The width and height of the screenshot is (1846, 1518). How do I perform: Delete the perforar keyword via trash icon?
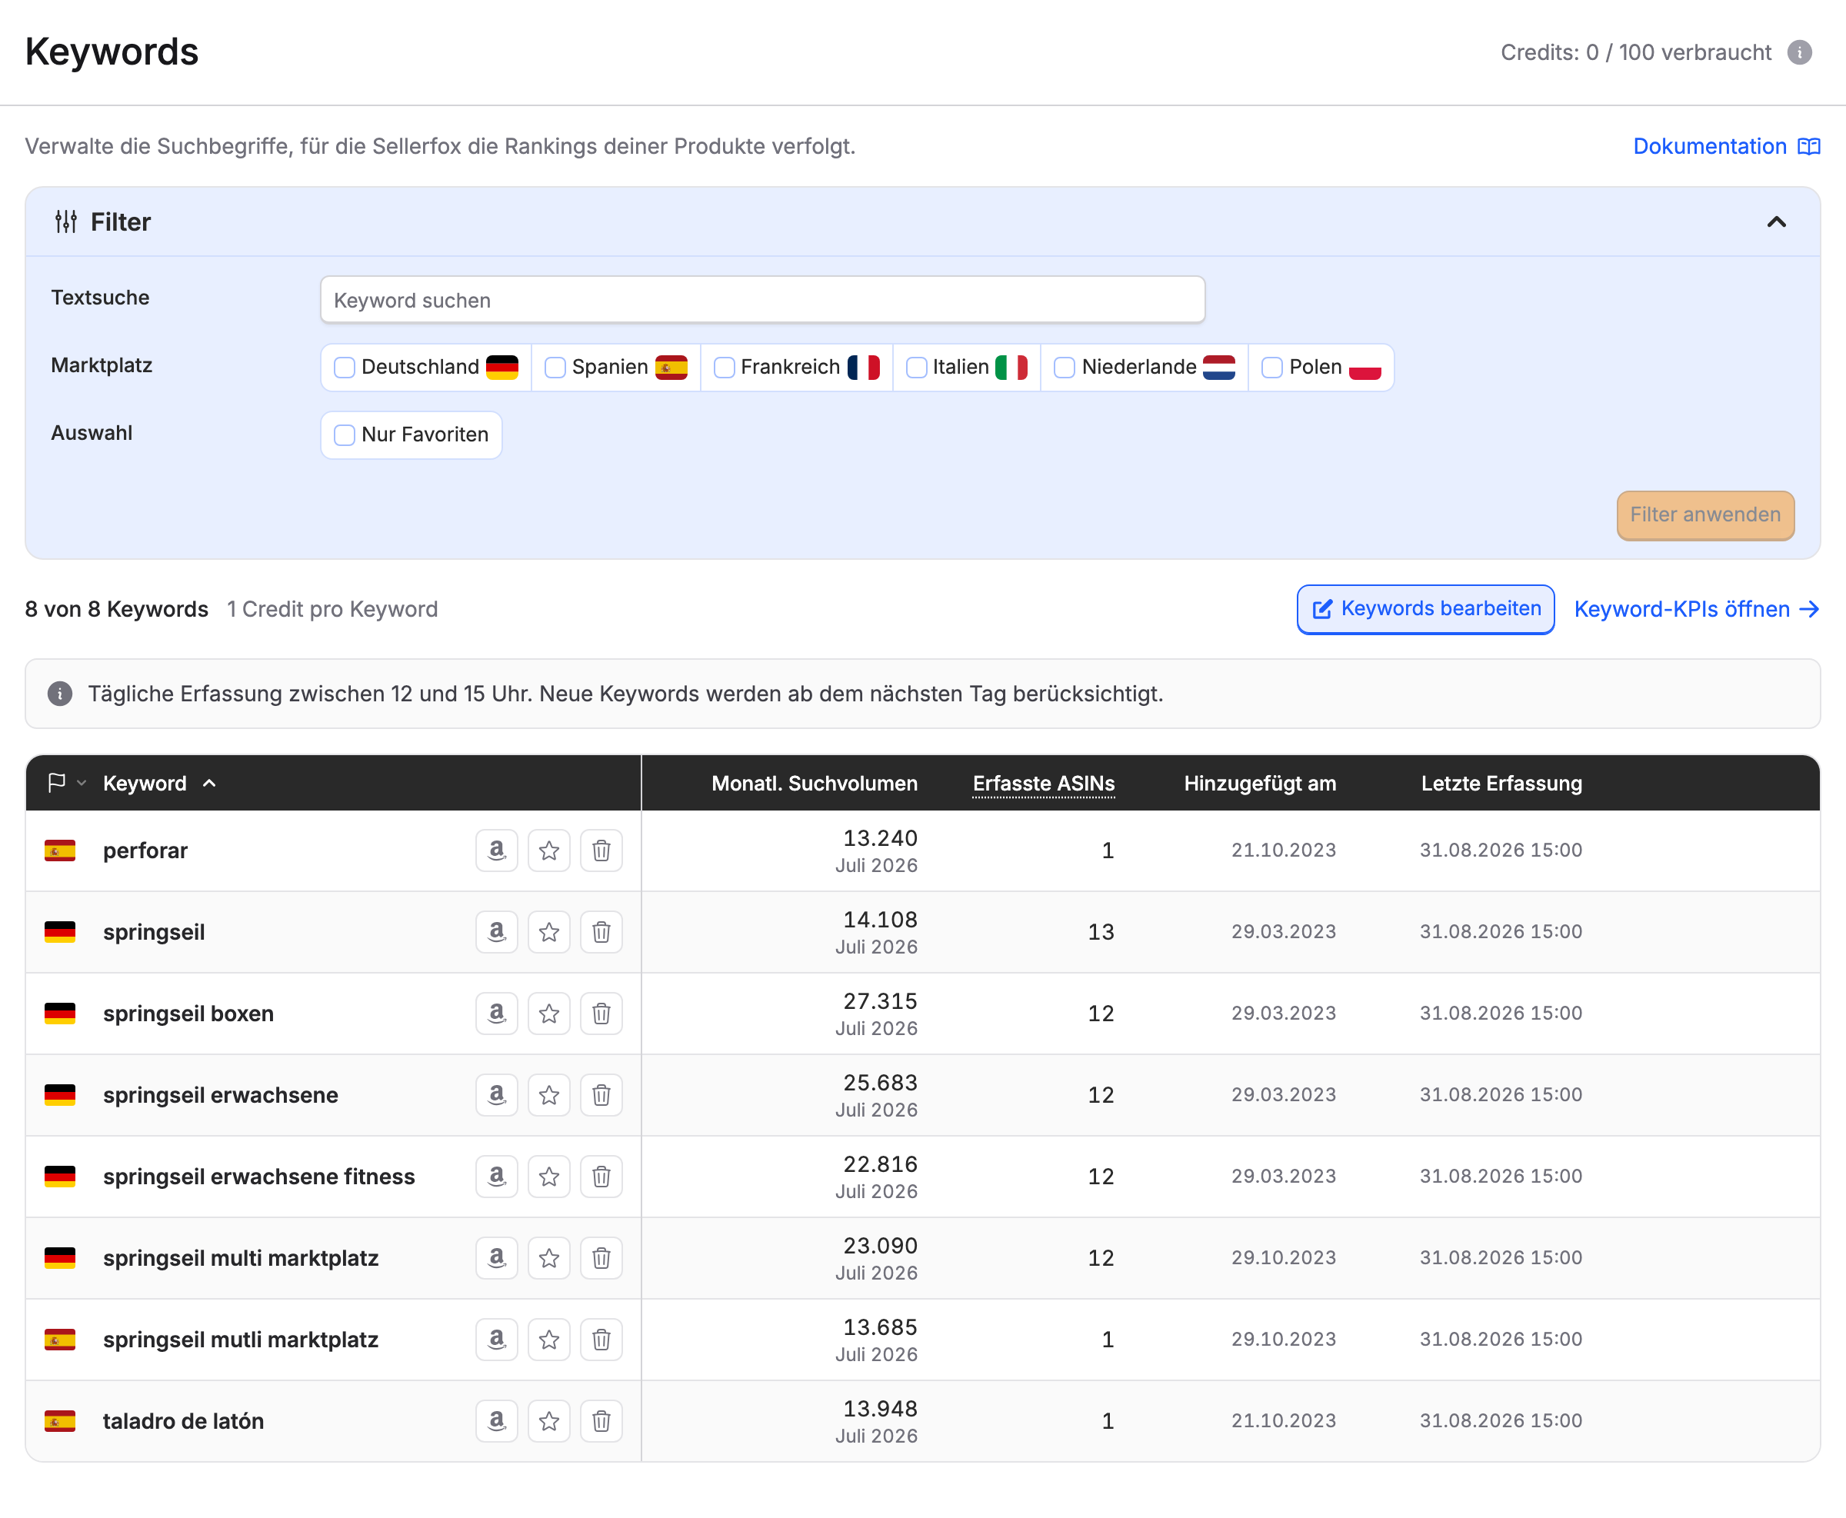[601, 850]
